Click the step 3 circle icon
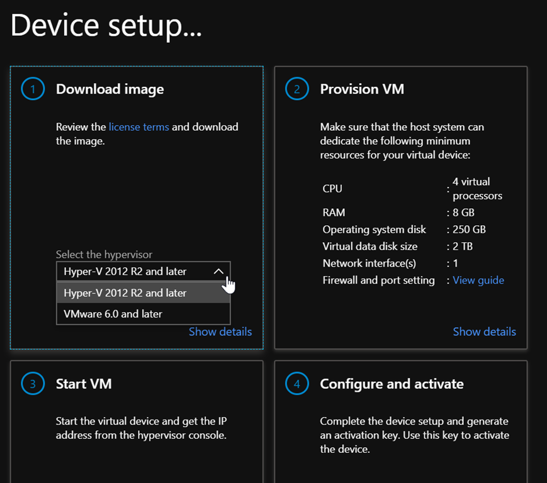Viewport: 547px width, 483px height. point(33,384)
